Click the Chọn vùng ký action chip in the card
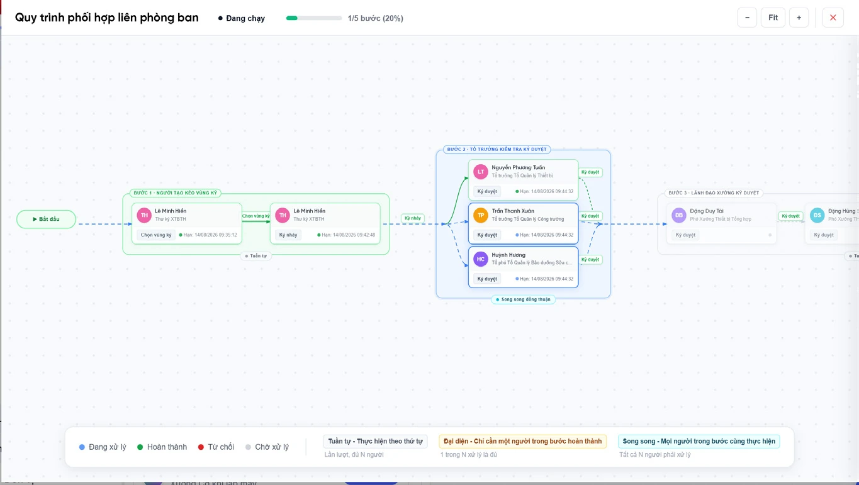859x485 pixels. click(156, 235)
